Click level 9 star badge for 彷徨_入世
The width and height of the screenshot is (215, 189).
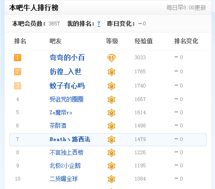pos(111,72)
